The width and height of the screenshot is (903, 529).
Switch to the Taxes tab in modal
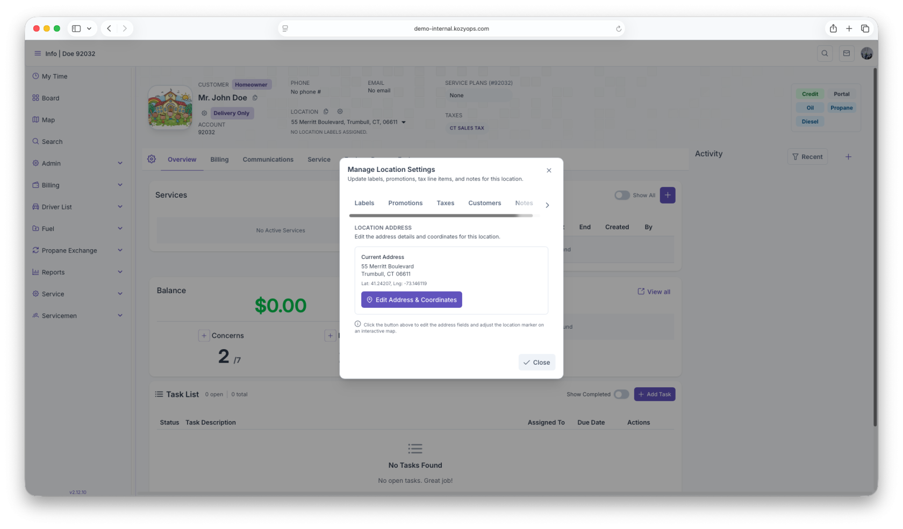coord(445,203)
